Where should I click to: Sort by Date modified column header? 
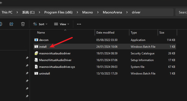pos(105,33)
